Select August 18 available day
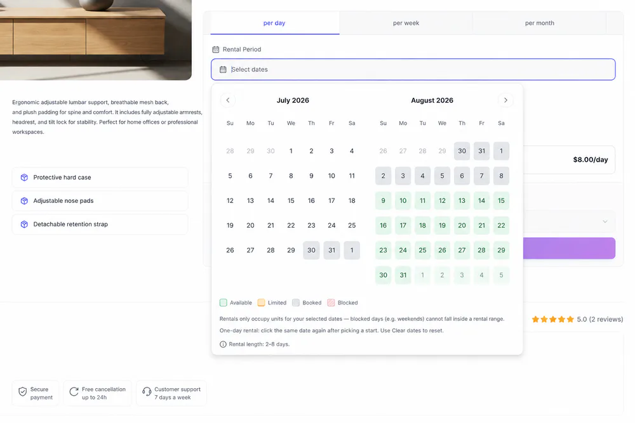The width and height of the screenshot is (635, 423). [422, 226]
